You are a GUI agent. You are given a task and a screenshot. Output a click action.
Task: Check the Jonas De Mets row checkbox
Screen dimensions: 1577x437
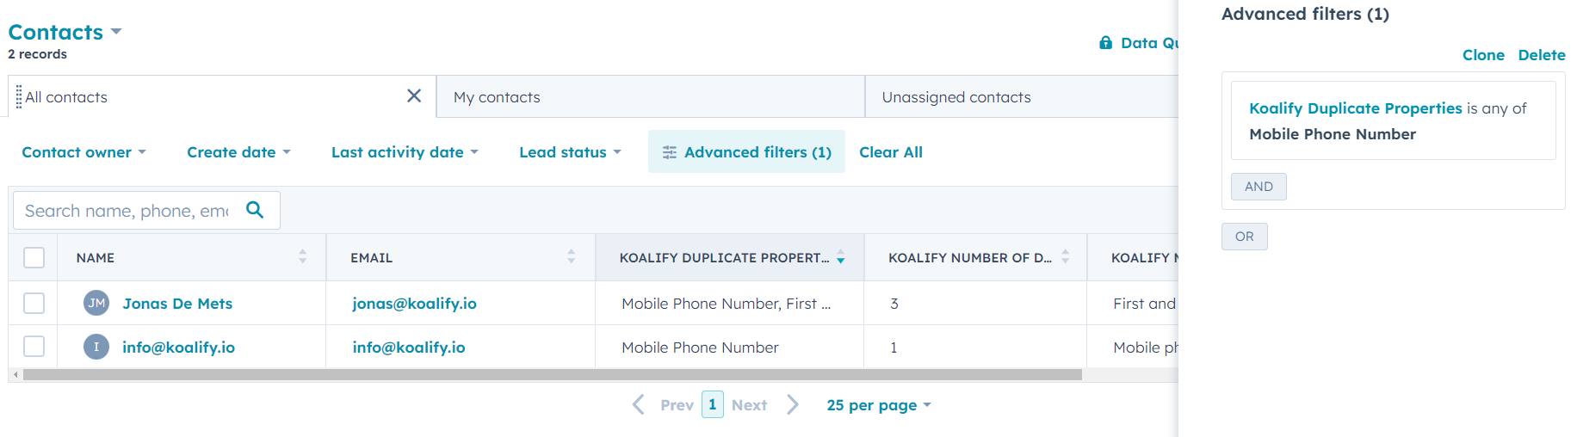(x=34, y=303)
